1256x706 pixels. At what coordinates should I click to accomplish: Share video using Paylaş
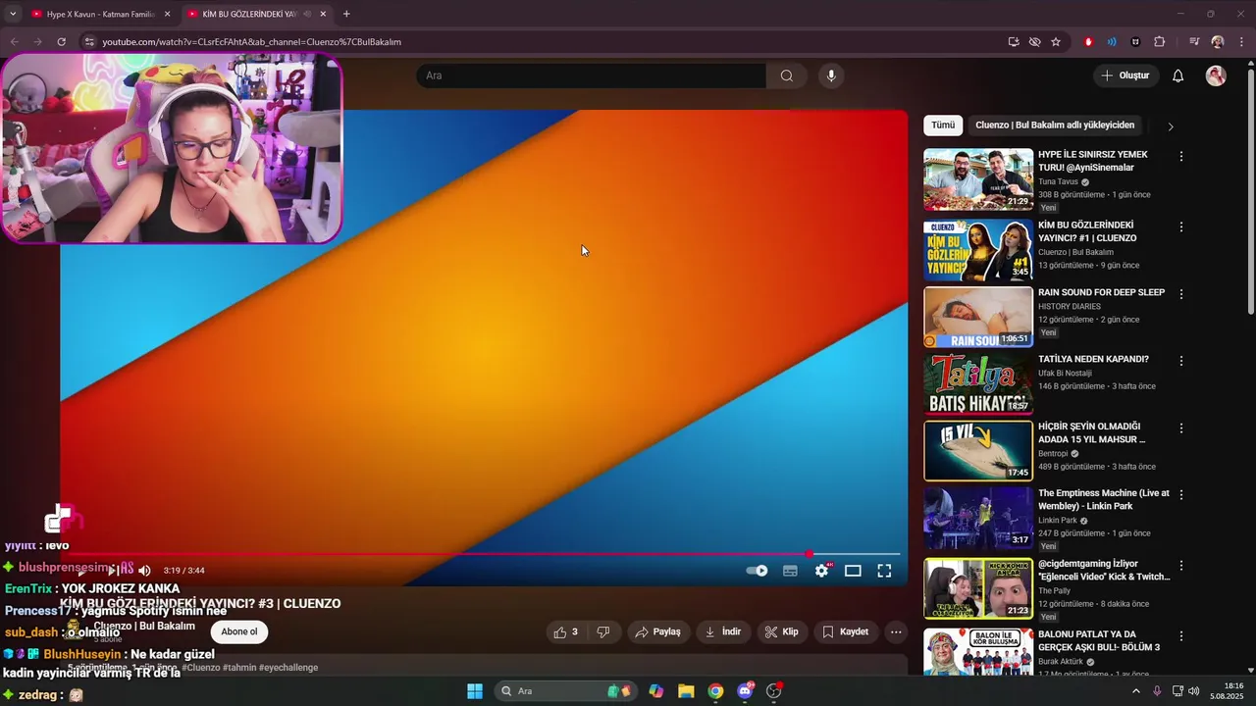coord(657,632)
